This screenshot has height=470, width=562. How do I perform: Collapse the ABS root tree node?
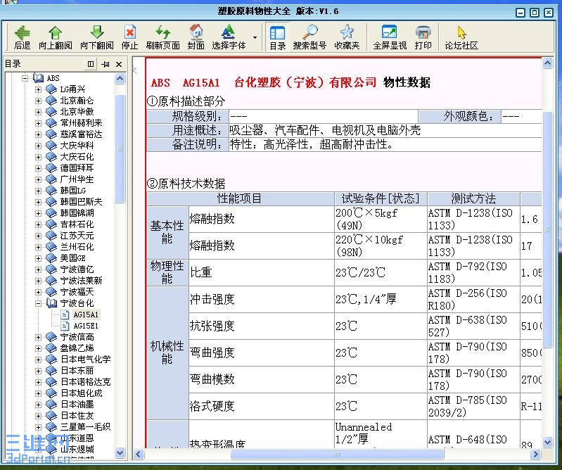pos(25,78)
